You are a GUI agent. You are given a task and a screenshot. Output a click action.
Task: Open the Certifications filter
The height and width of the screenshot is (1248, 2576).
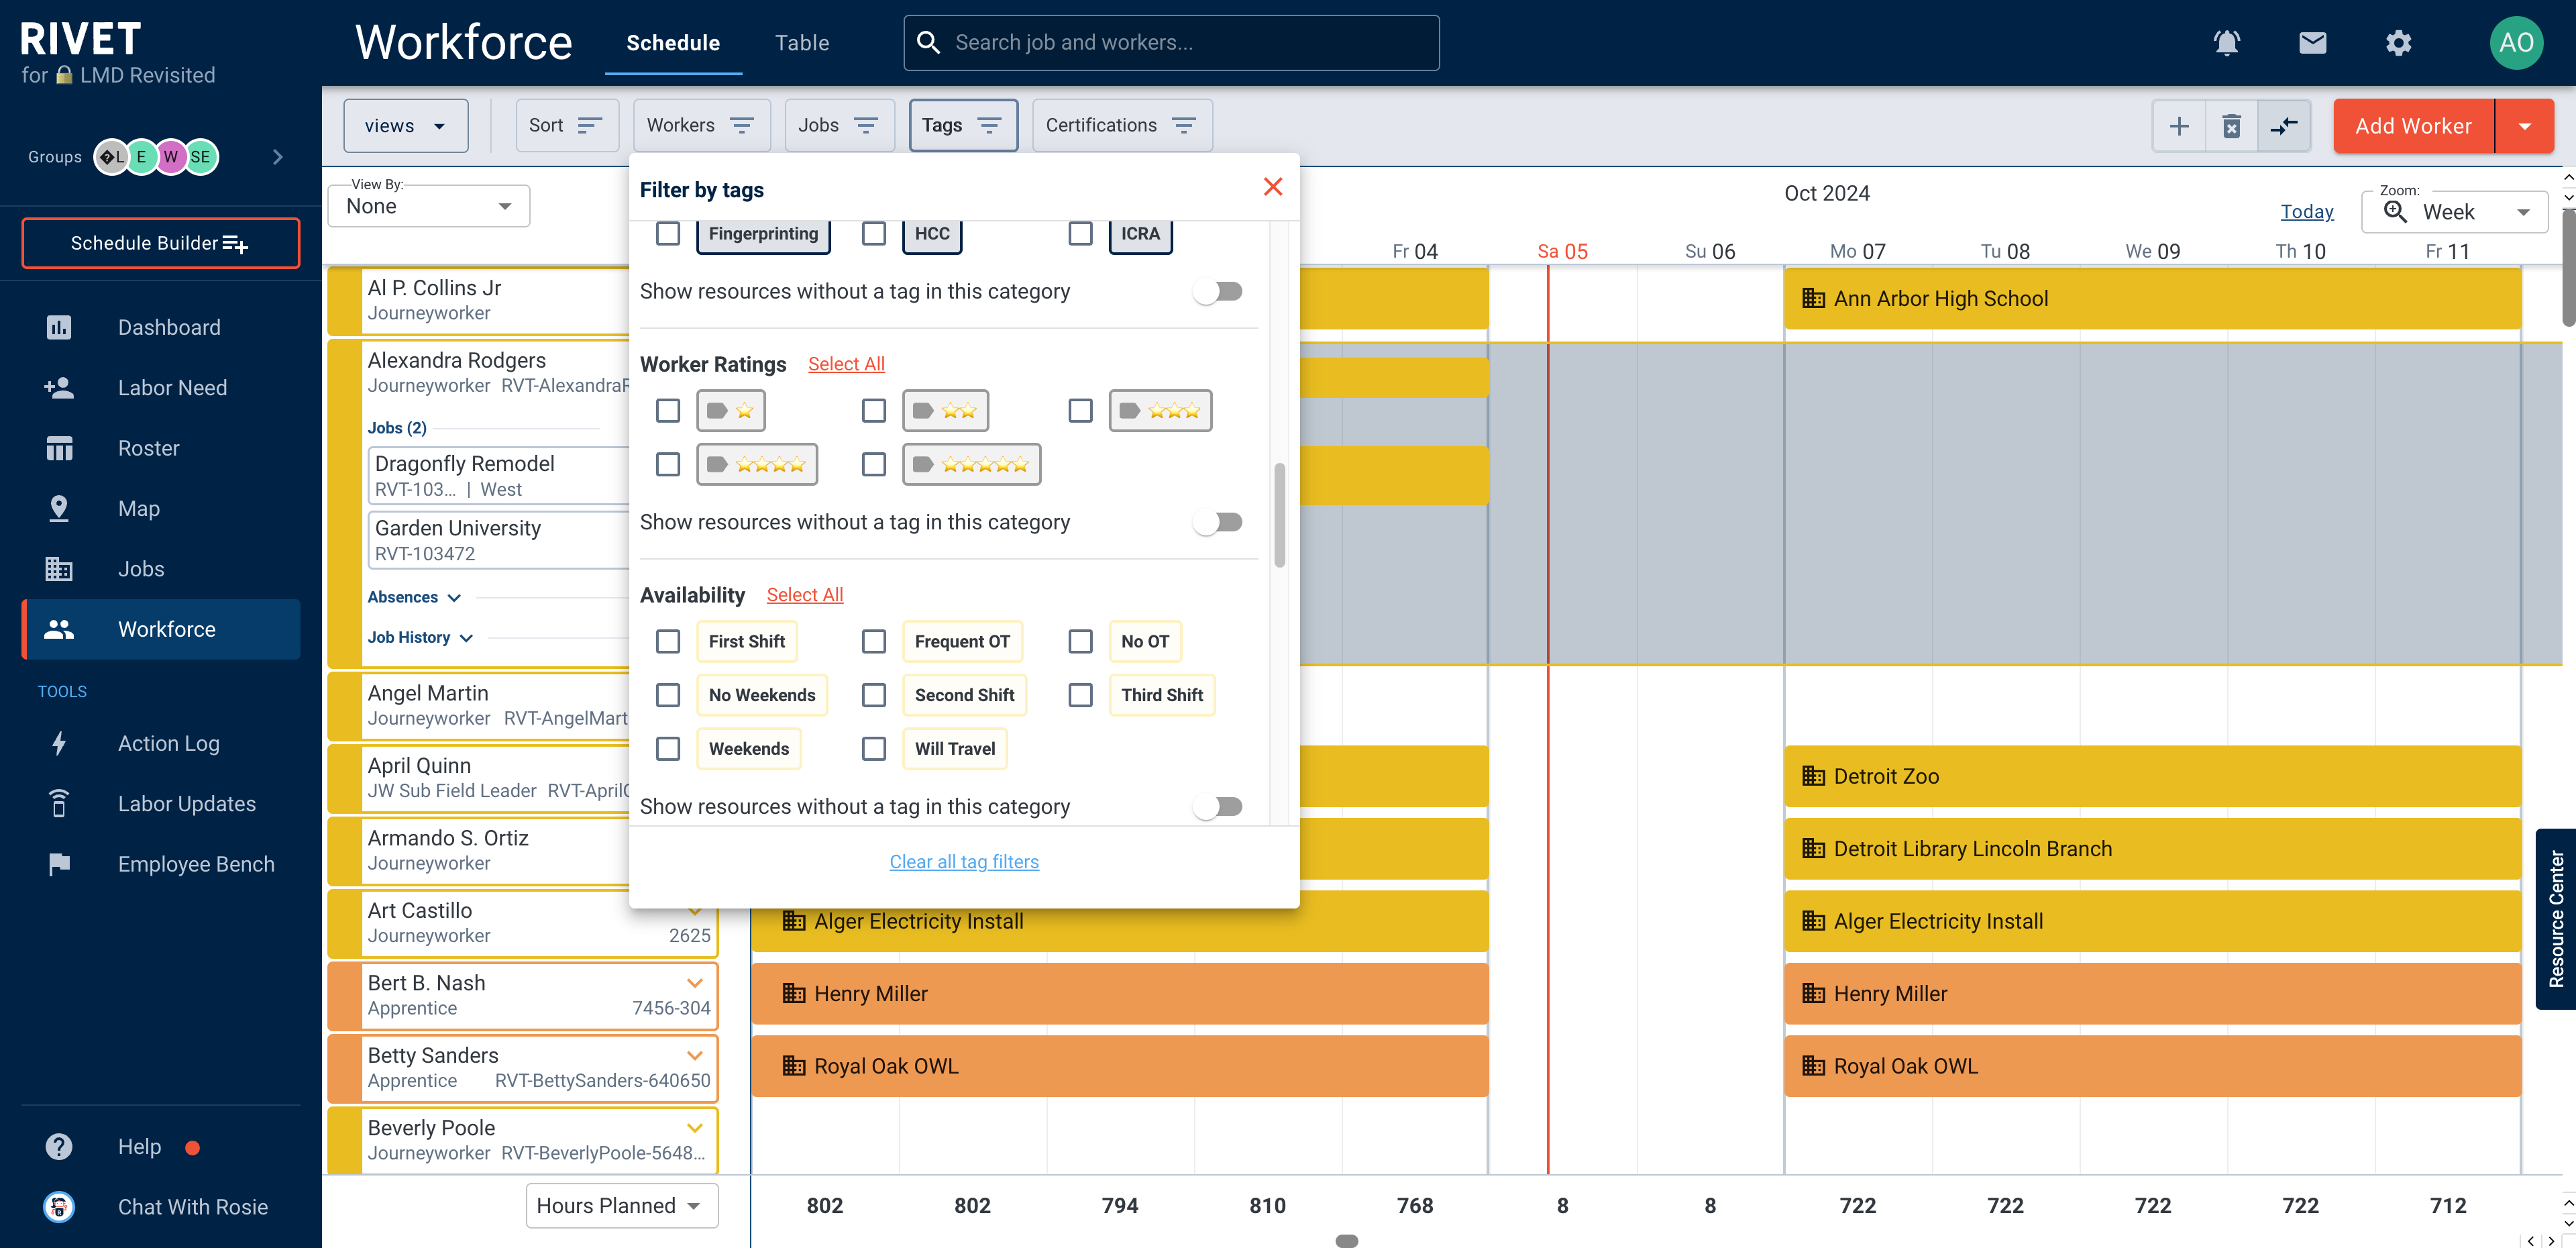[1122, 126]
